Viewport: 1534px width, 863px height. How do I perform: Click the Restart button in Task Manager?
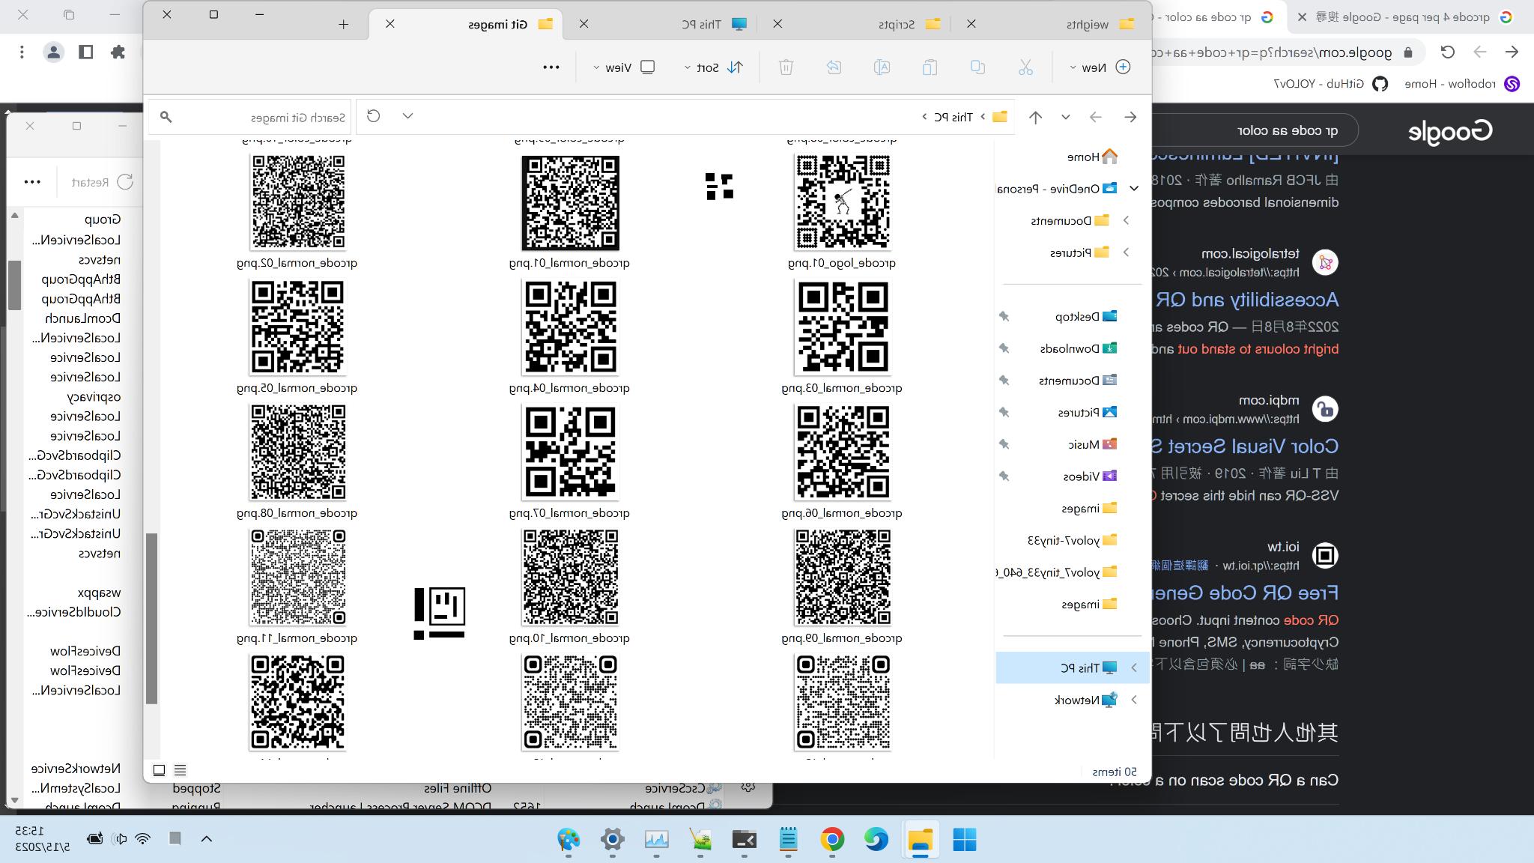(x=103, y=182)
